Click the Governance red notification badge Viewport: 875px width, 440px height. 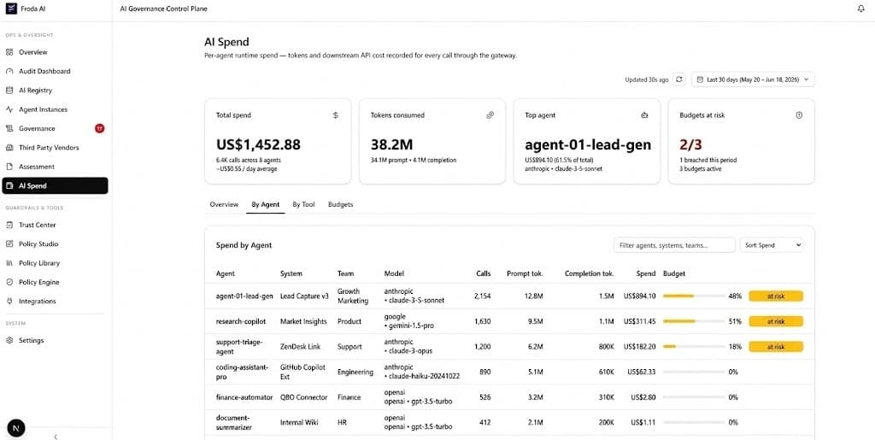pos(99,128)
